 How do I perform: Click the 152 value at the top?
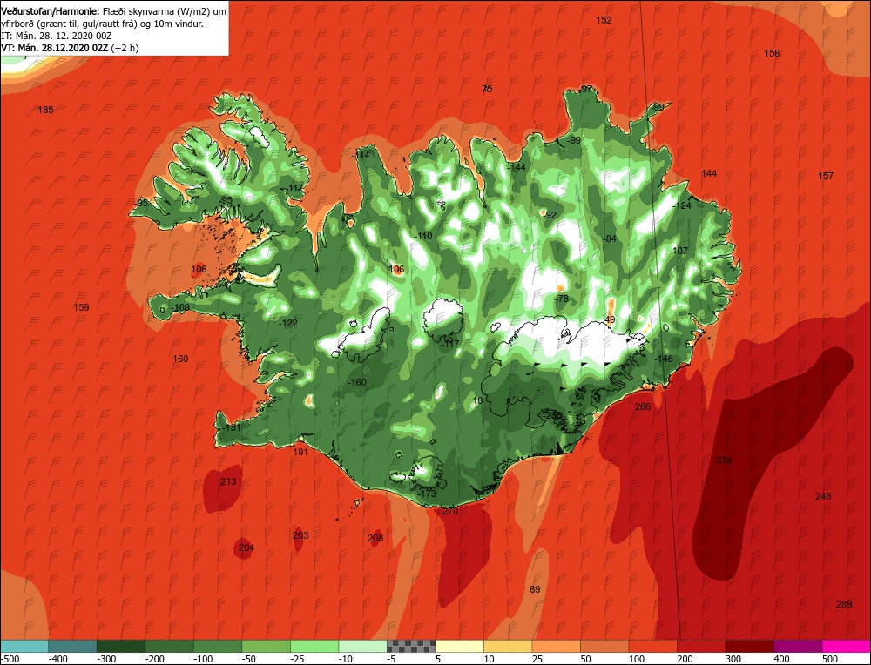click(604, 20)
